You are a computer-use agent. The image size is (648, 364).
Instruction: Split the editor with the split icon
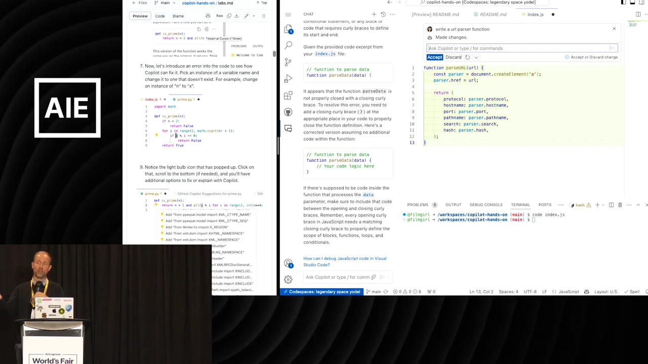pyautogui.click(x=638, y=14)
